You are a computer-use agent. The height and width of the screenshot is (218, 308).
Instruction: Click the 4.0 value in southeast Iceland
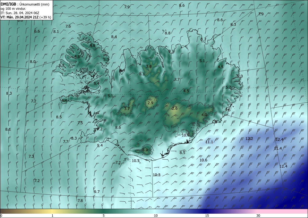coord(204,115)
